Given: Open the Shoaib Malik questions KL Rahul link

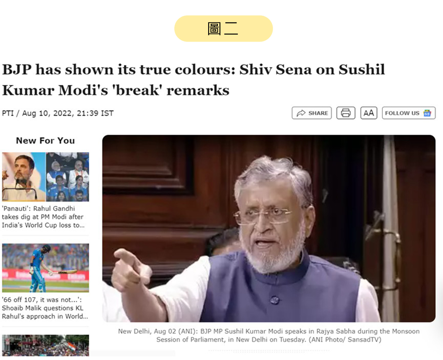Looking at the screenshot, I should pos(45,308).
